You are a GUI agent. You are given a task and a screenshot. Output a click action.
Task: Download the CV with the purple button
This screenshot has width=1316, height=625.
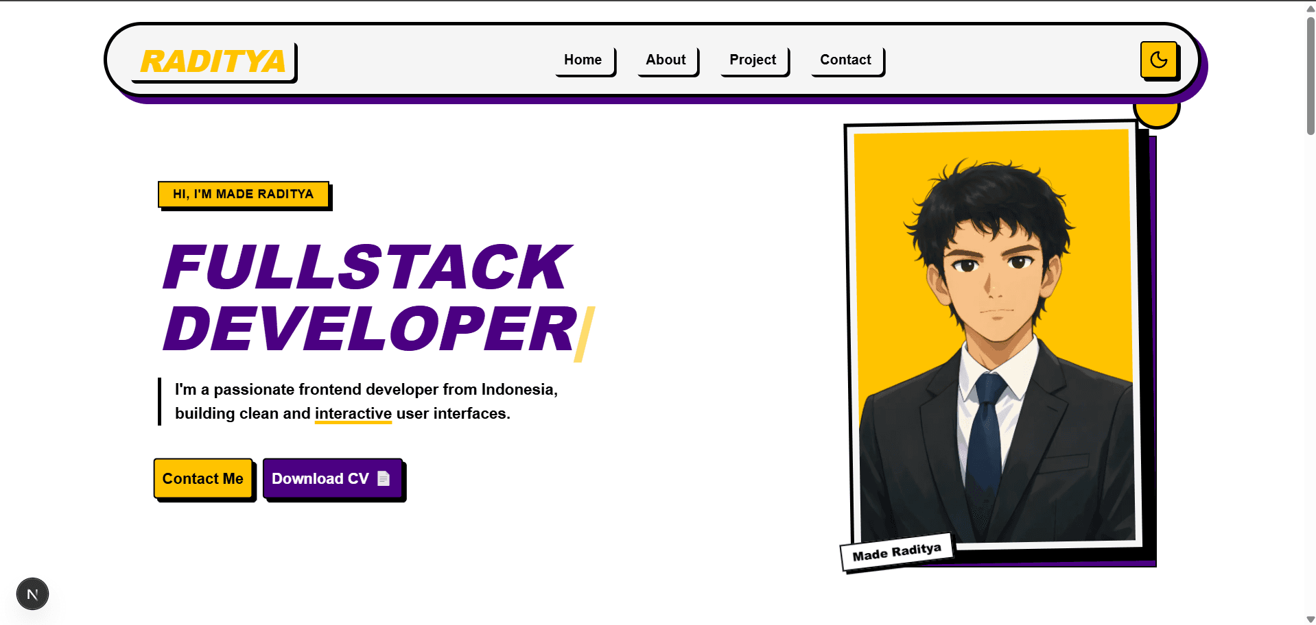coord(333,478)
